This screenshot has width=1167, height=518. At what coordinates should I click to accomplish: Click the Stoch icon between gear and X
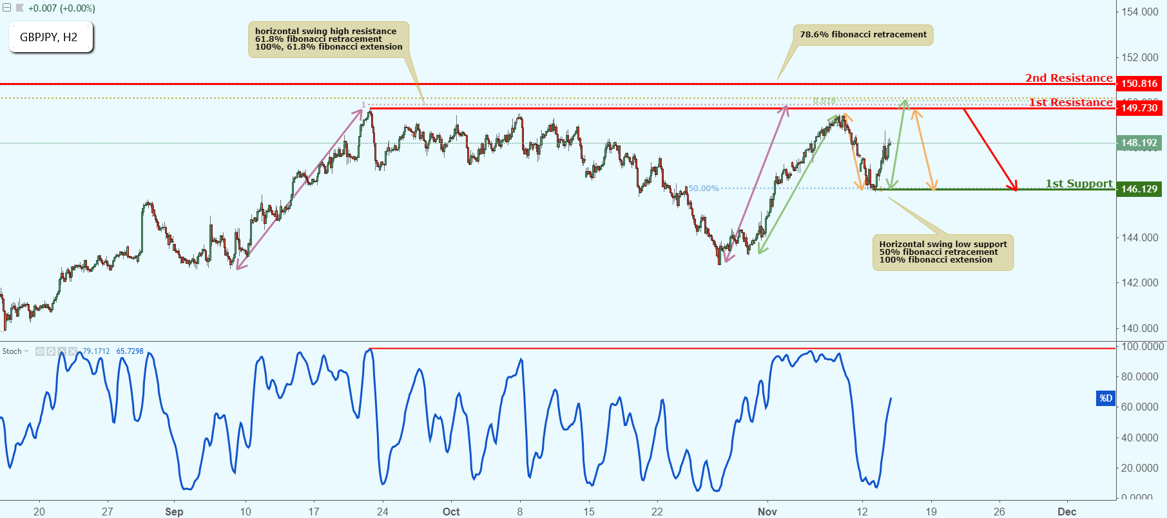(x=62, y=351)
